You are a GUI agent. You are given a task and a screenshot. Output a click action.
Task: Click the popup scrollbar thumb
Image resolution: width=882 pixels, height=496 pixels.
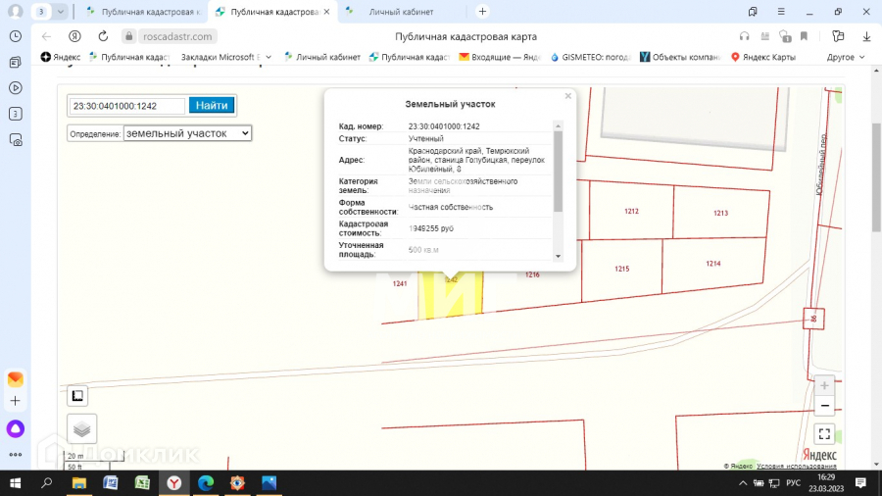click(558, 171)
